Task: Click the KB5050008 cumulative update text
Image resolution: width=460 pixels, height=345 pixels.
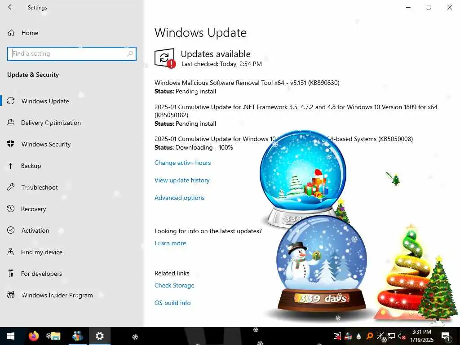Action: [x=283, y=139]
